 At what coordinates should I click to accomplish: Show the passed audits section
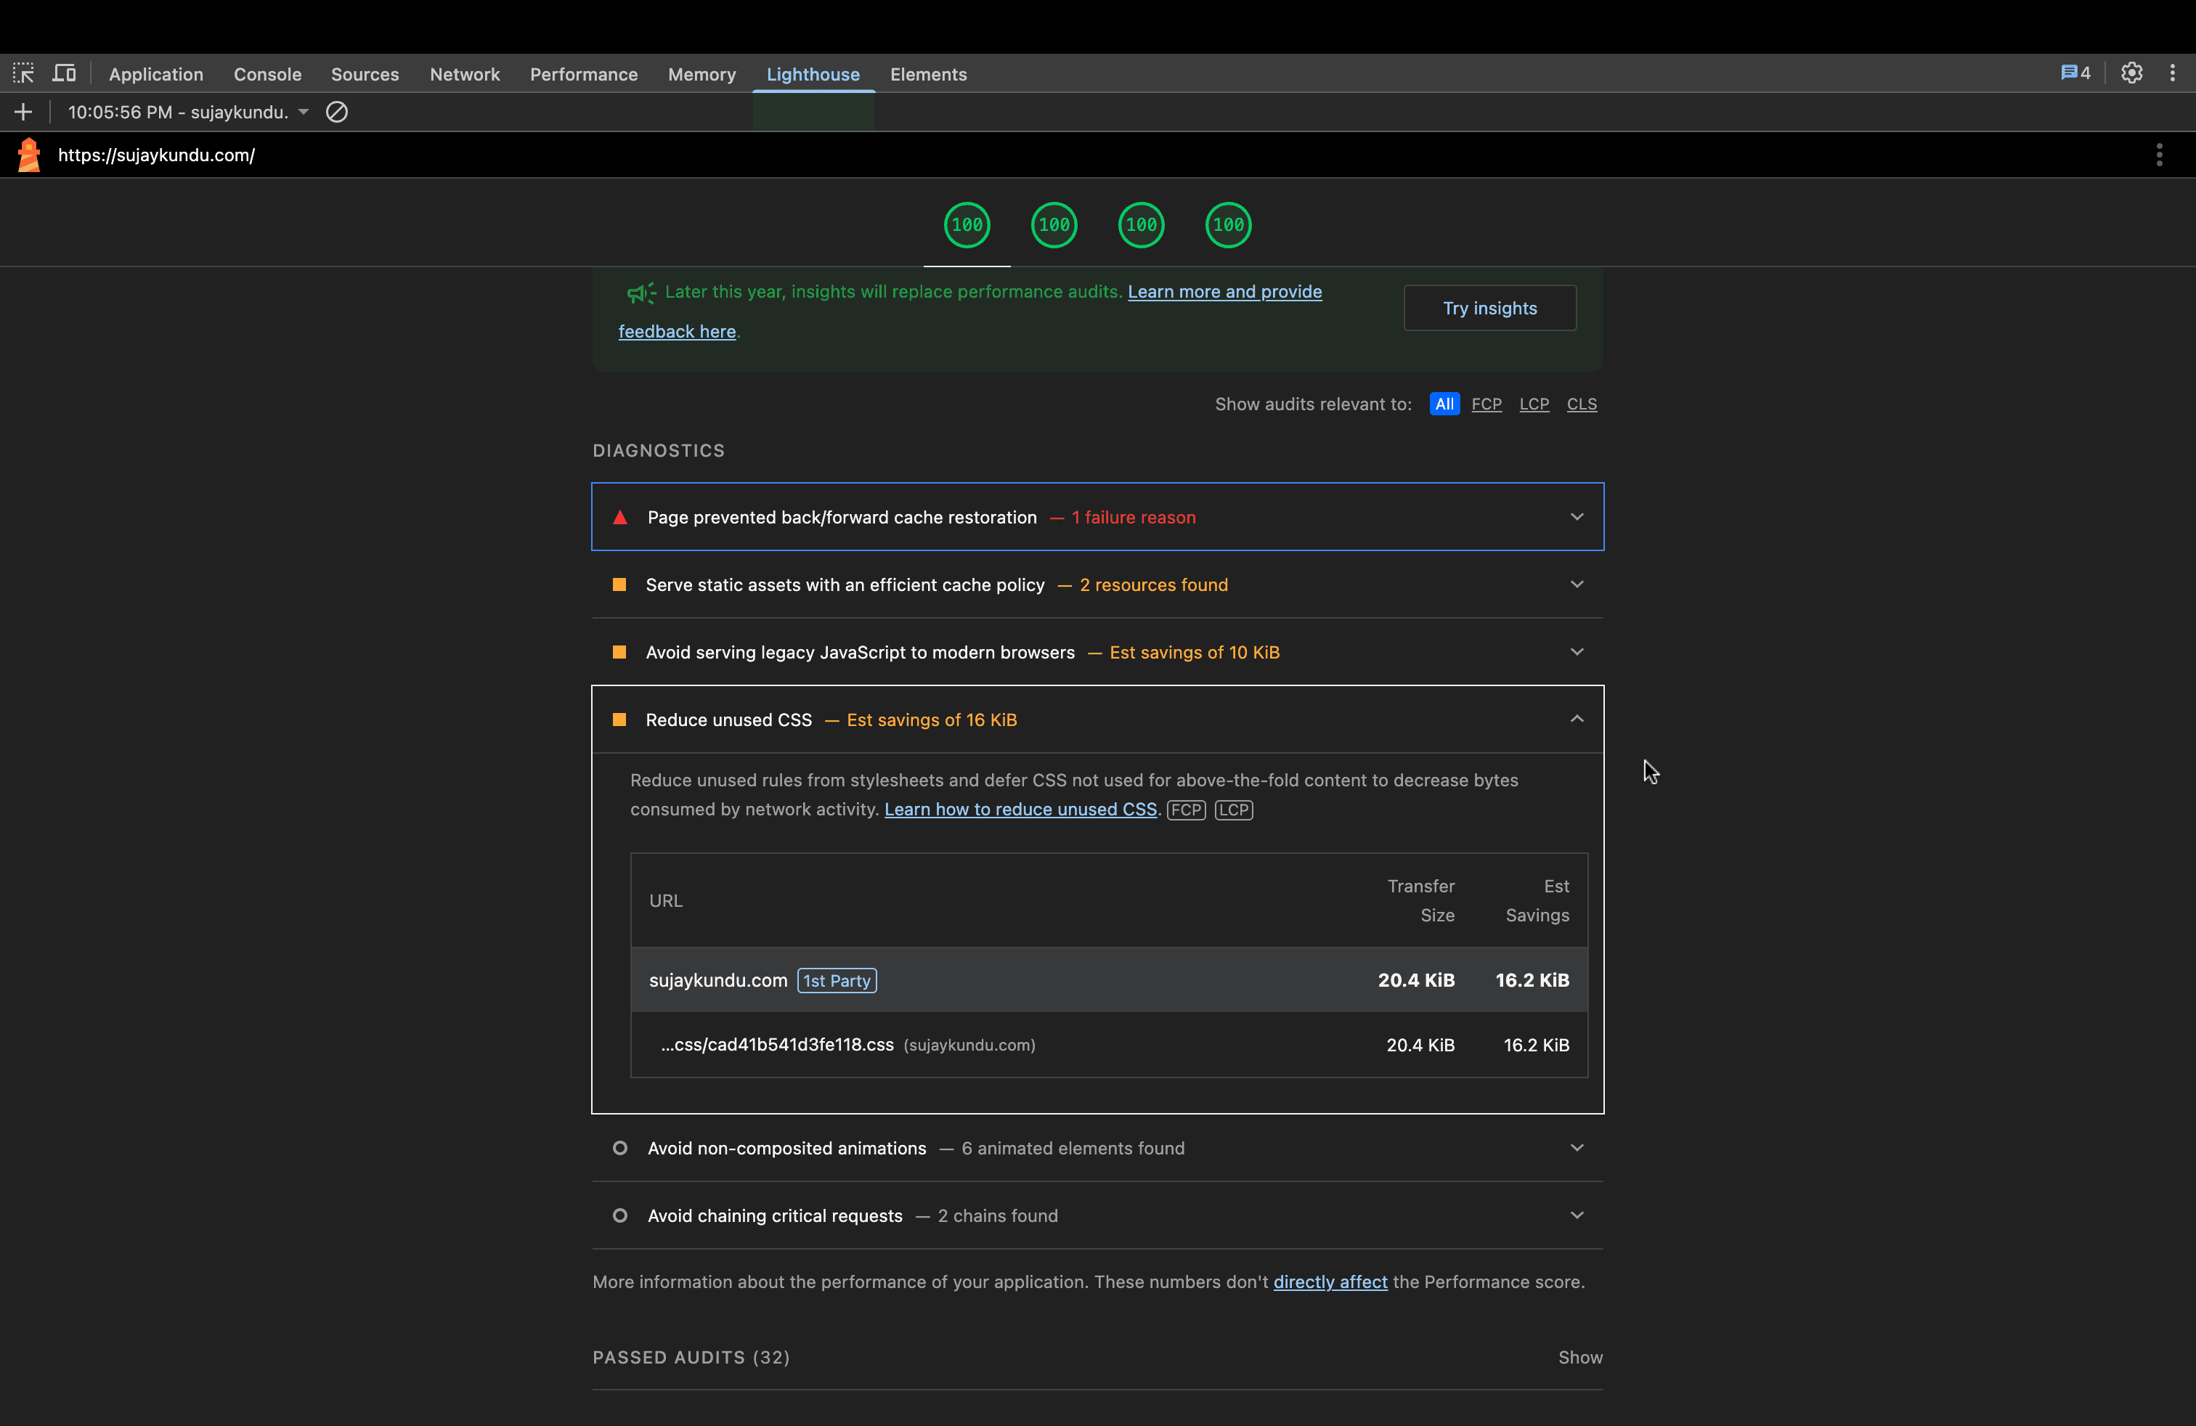[x=1579, y=1357]
